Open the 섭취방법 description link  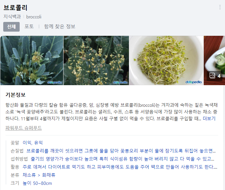[122, 159]
